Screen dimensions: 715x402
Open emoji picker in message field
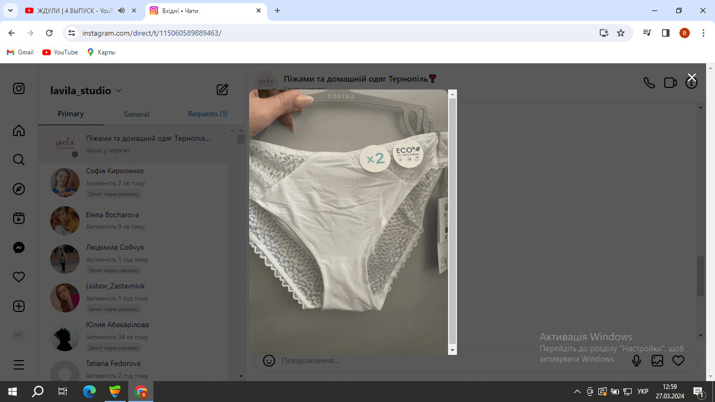coord(269,361)
